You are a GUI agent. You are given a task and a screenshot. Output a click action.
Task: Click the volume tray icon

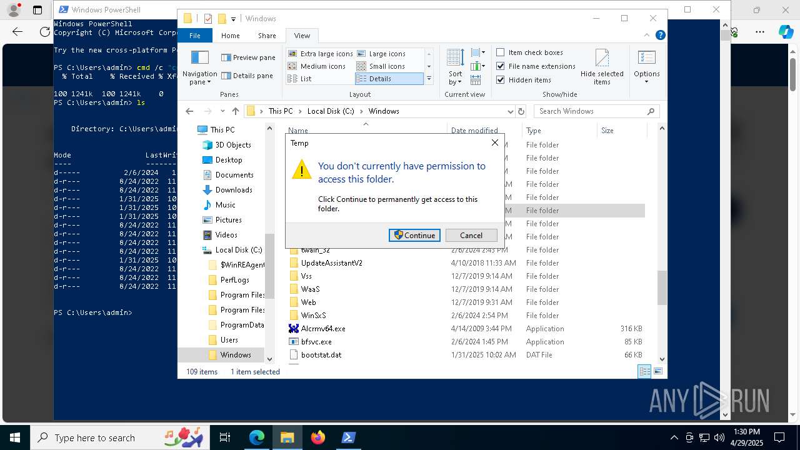tap(719, 437)
